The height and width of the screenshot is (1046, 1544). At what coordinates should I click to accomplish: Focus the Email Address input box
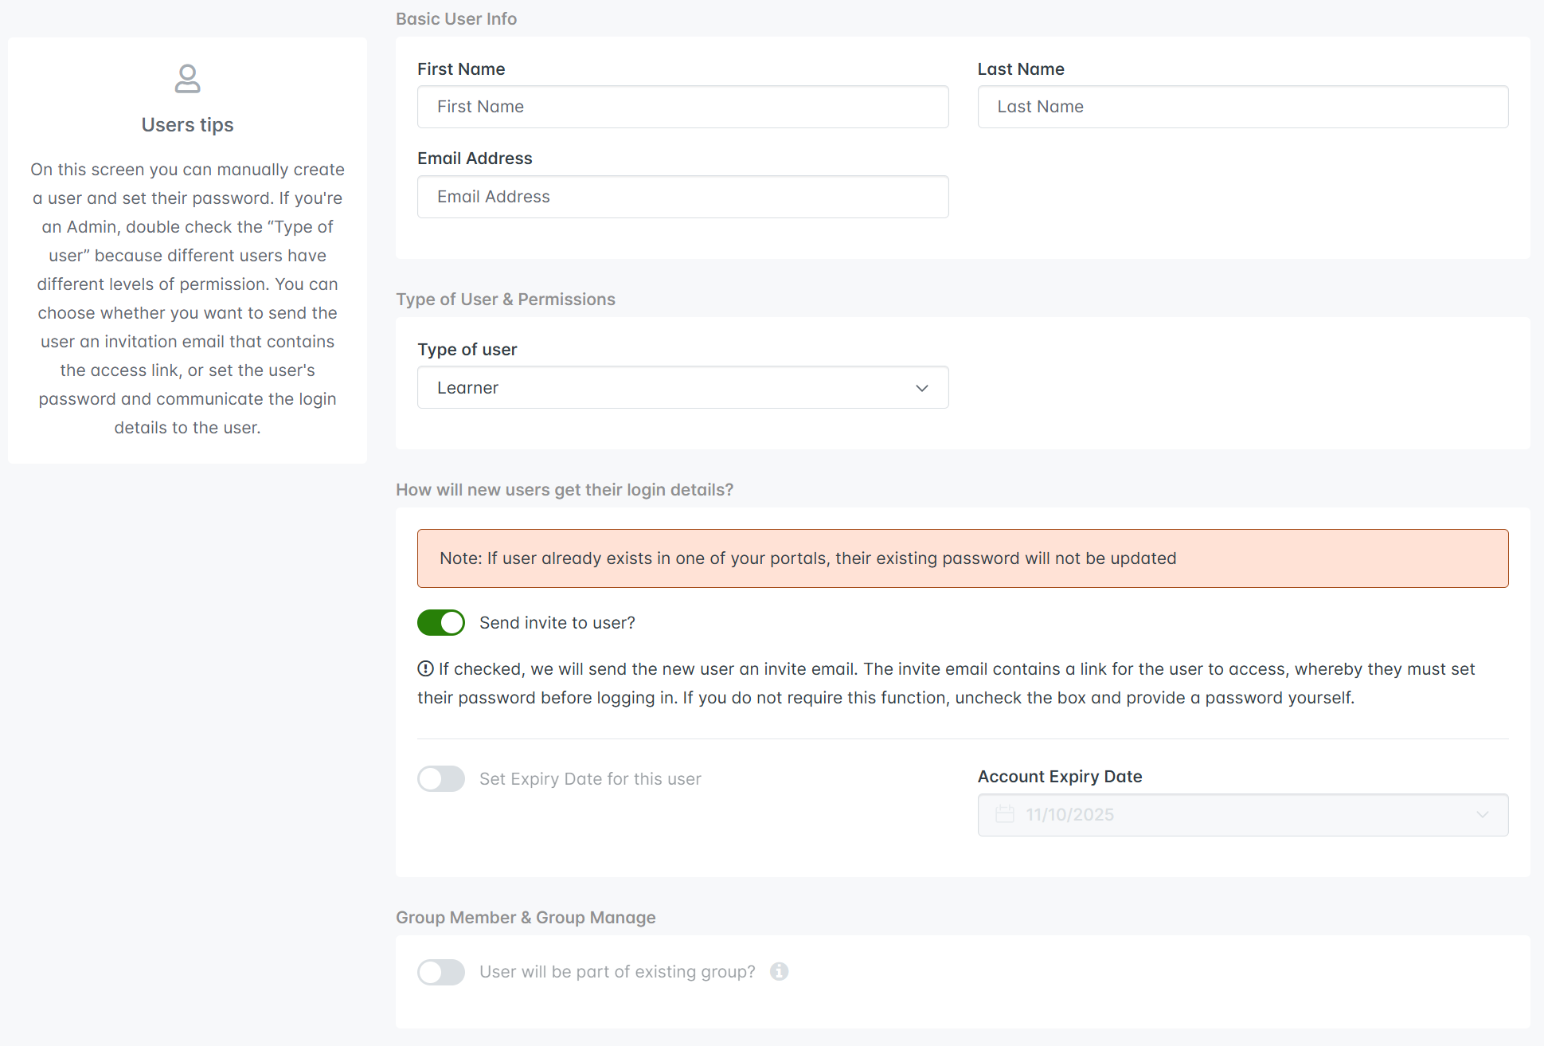[682, 197]
